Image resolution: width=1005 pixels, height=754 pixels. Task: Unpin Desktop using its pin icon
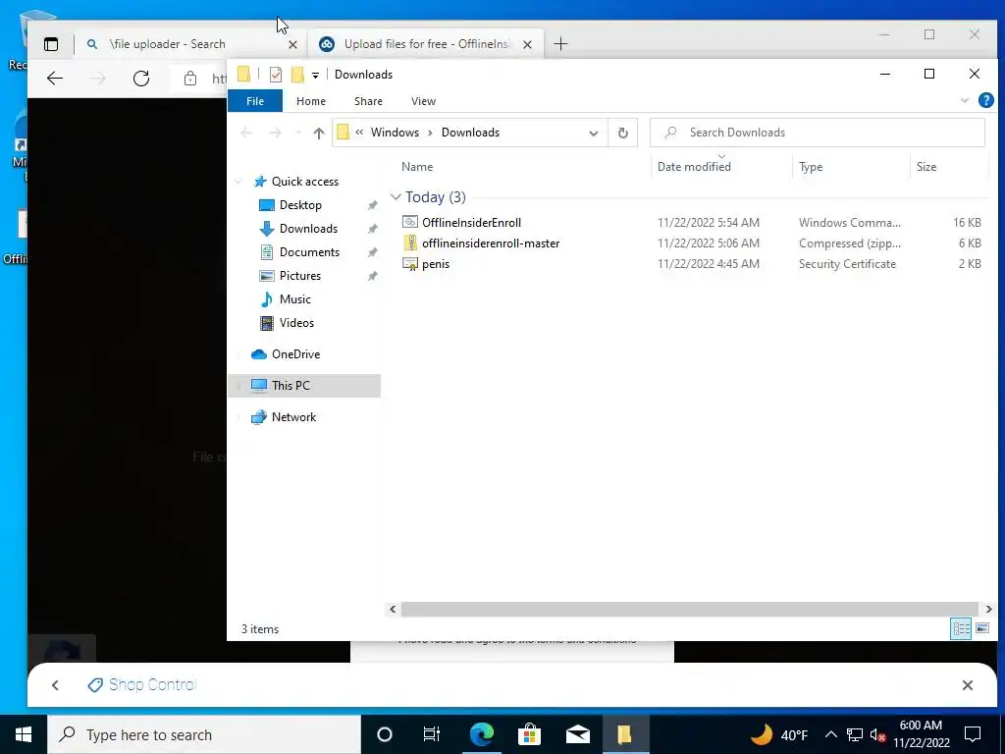[x=372, y=206]
